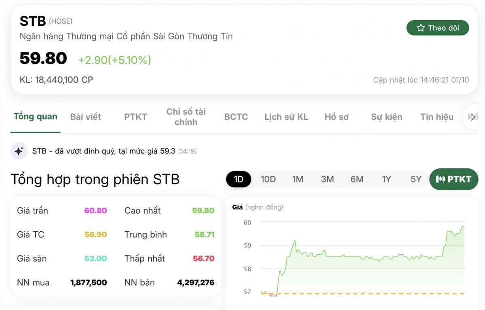Select the 3M chart range
485x310 pixels.
(x=327, y=179)
